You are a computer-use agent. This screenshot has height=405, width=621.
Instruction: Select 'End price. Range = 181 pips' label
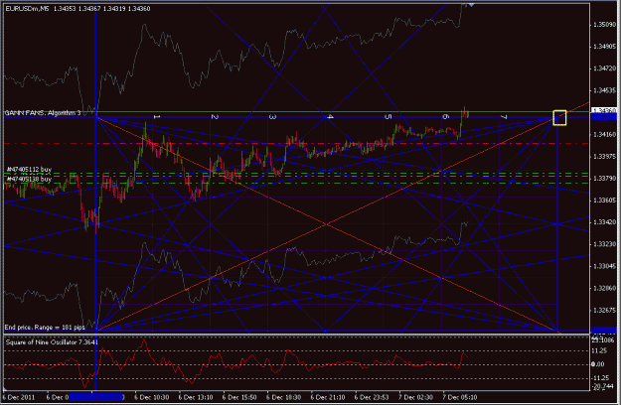click(x=45, y=328)
